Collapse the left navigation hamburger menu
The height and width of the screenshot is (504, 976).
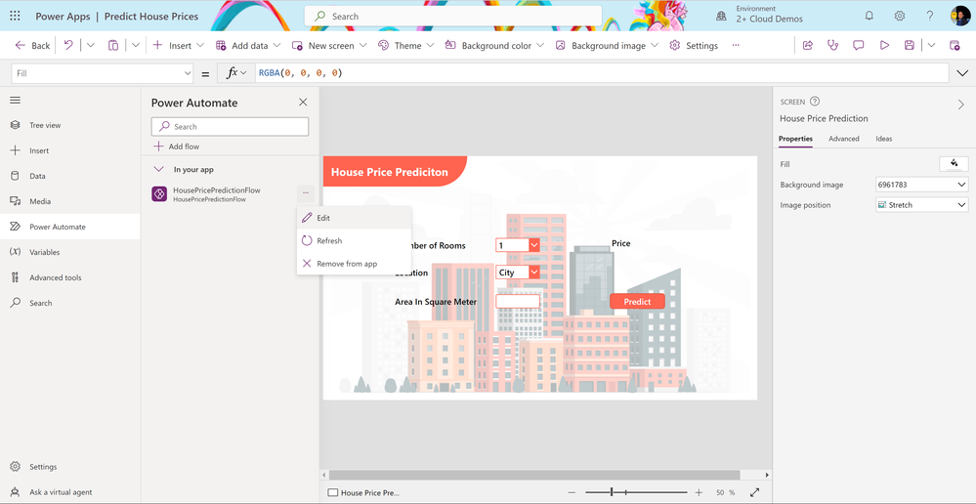click(x=16, y=101)
